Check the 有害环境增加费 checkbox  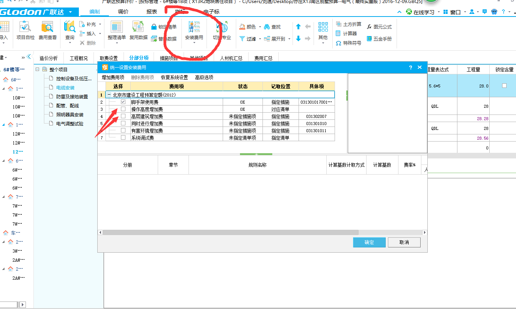(123, 130)
